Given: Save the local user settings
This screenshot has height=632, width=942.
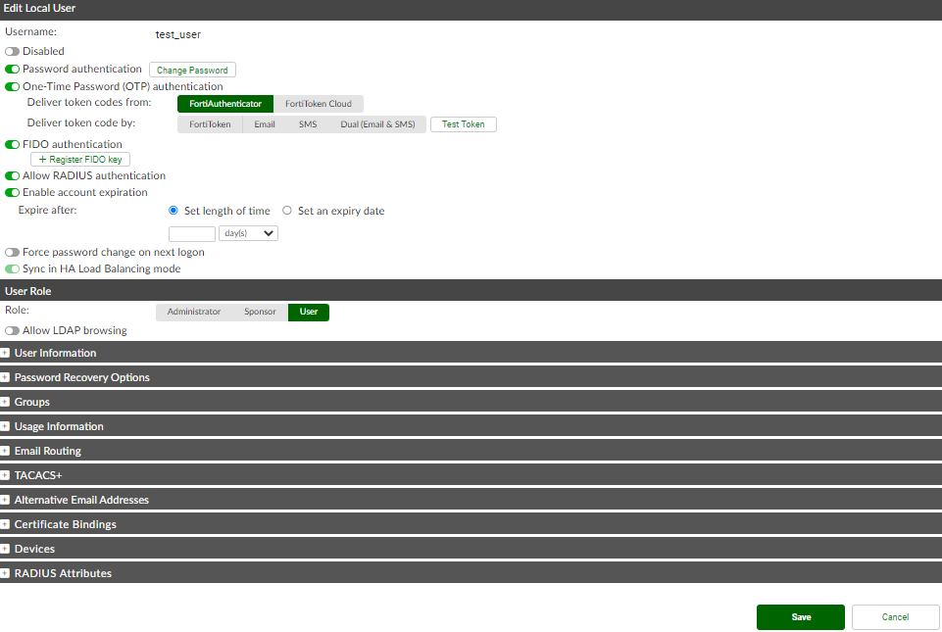Looking at the screenshot, I should pos(800,617).
